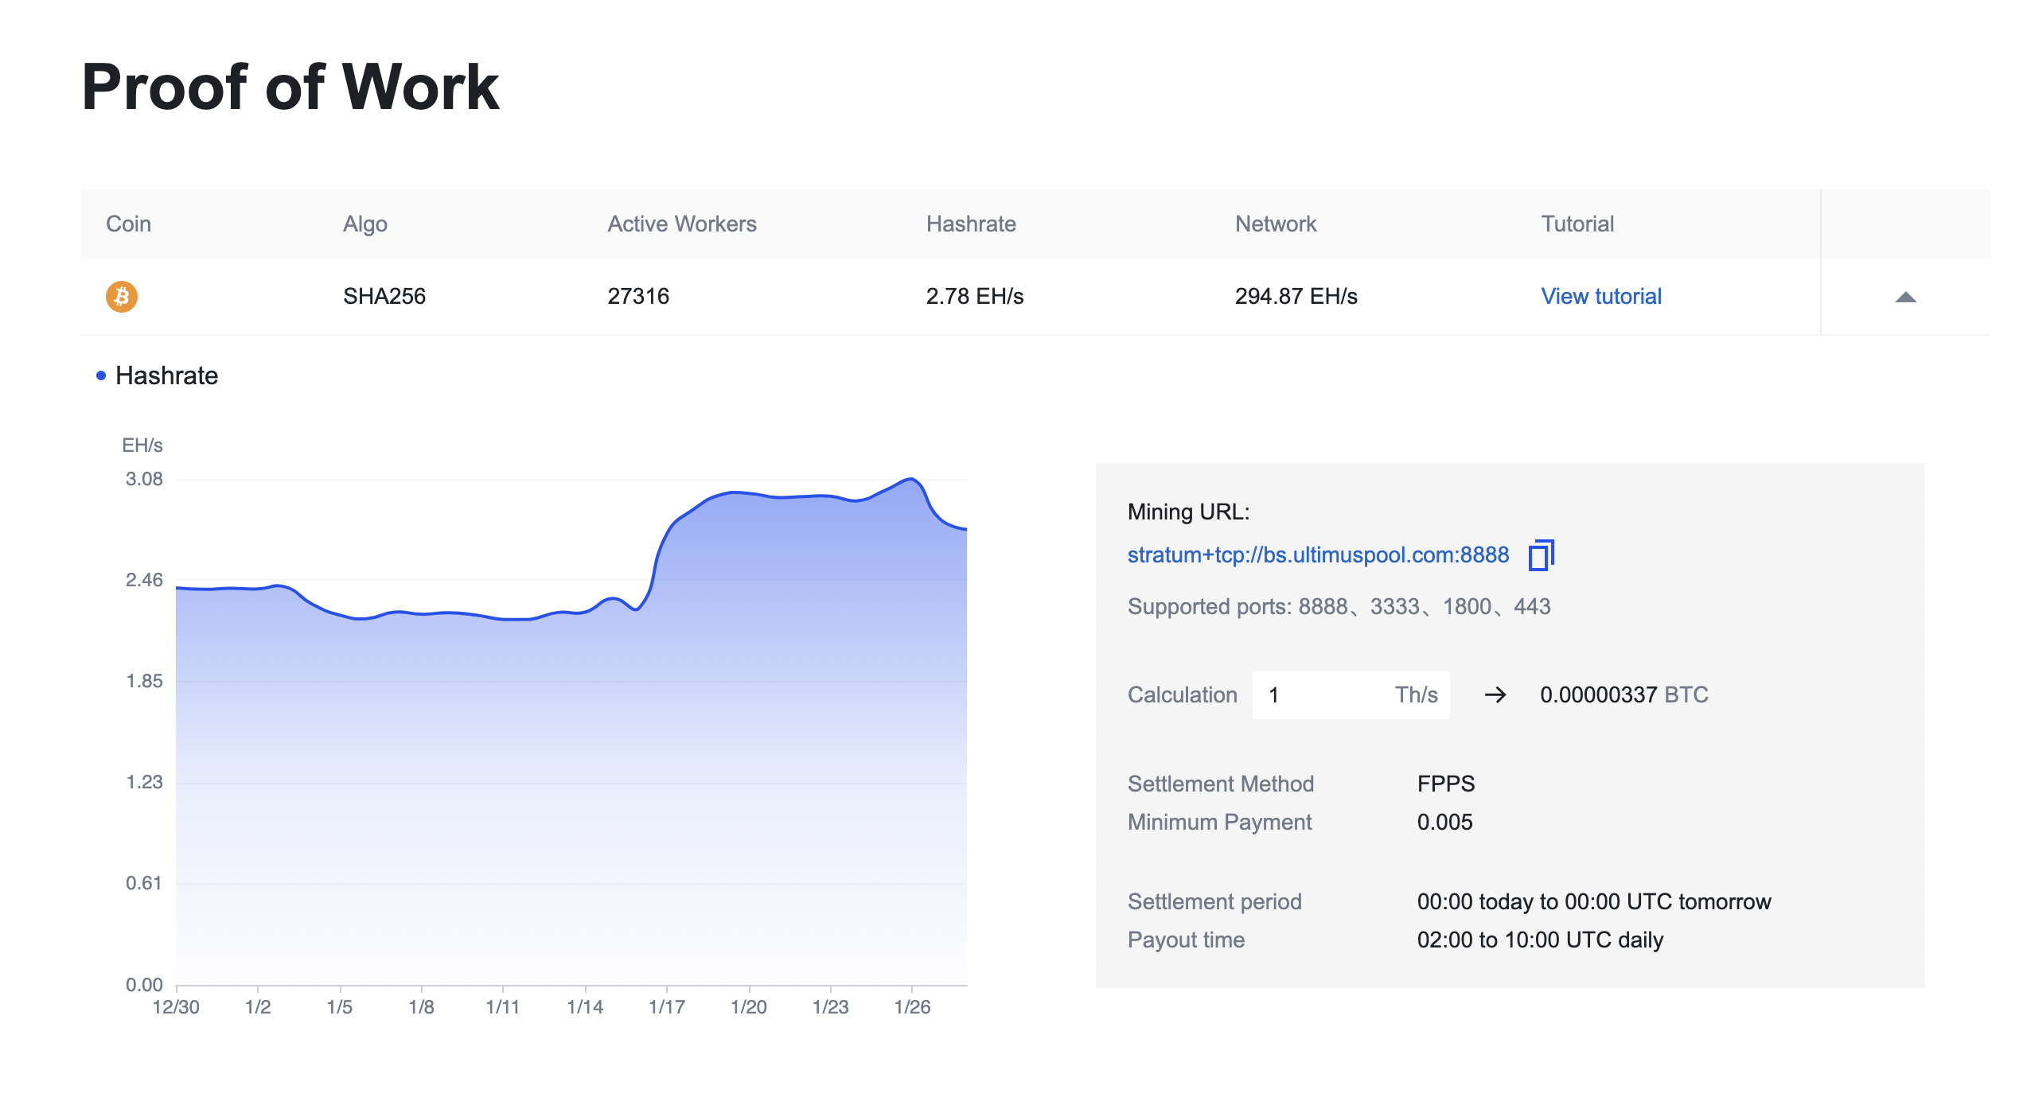Screen dimensions: 2023x1101
Task: Open the View tutorial link
Action: pyautogui.click(x=1601, y=296)
